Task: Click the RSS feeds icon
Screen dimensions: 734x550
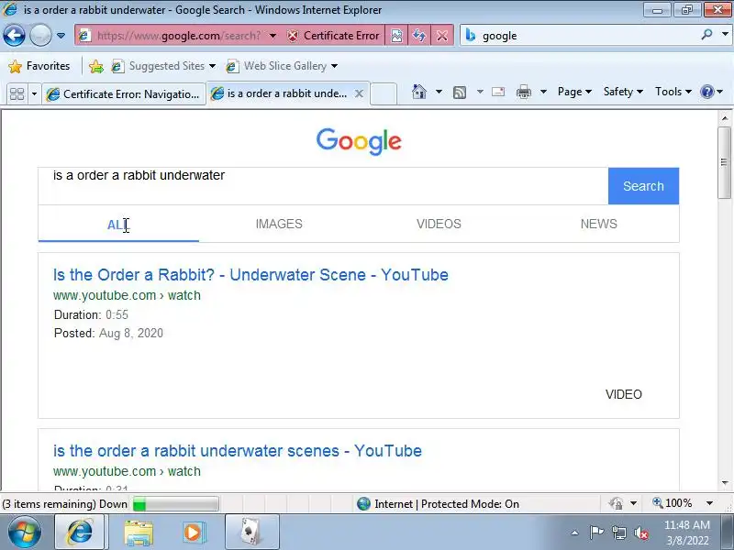Action: tap(460, 93)
